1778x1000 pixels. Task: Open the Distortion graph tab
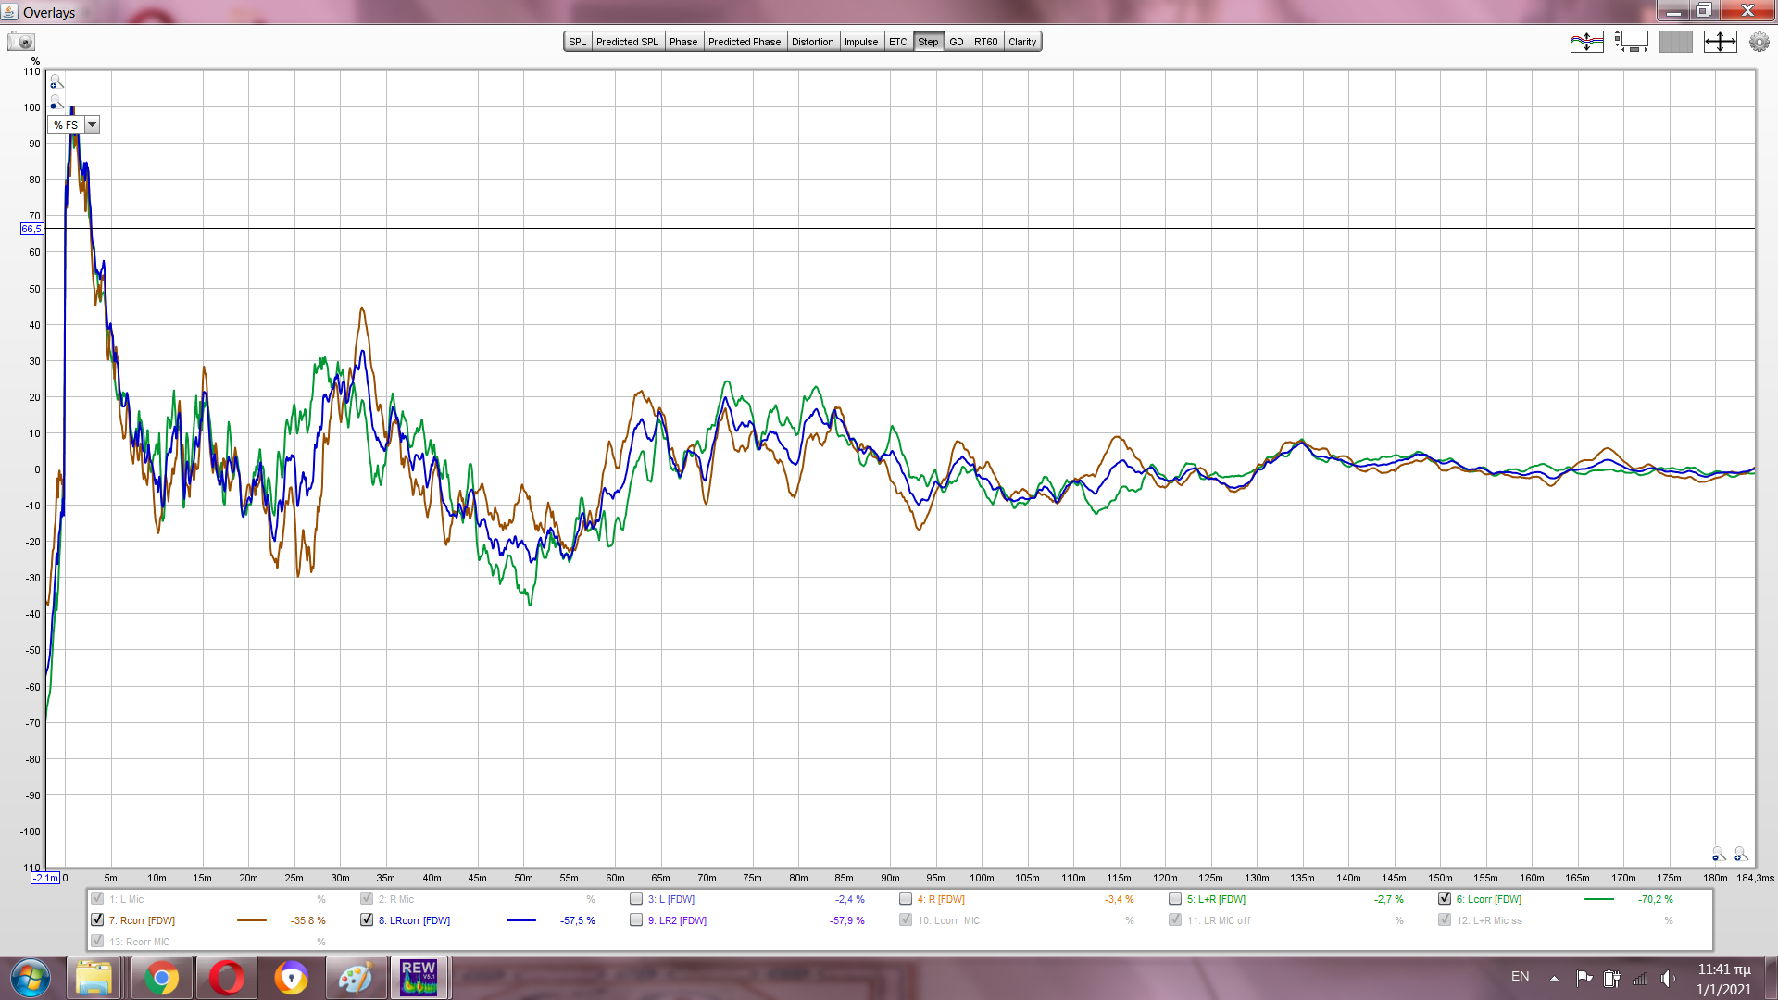pyautogui.click(x=812, y=42)
